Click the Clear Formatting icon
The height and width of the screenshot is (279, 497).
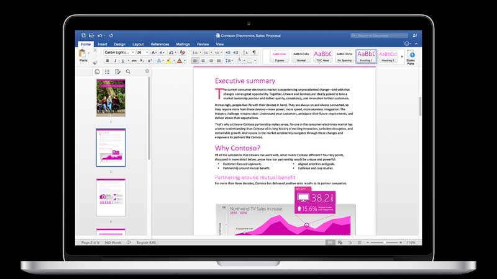tap(182, 53)
